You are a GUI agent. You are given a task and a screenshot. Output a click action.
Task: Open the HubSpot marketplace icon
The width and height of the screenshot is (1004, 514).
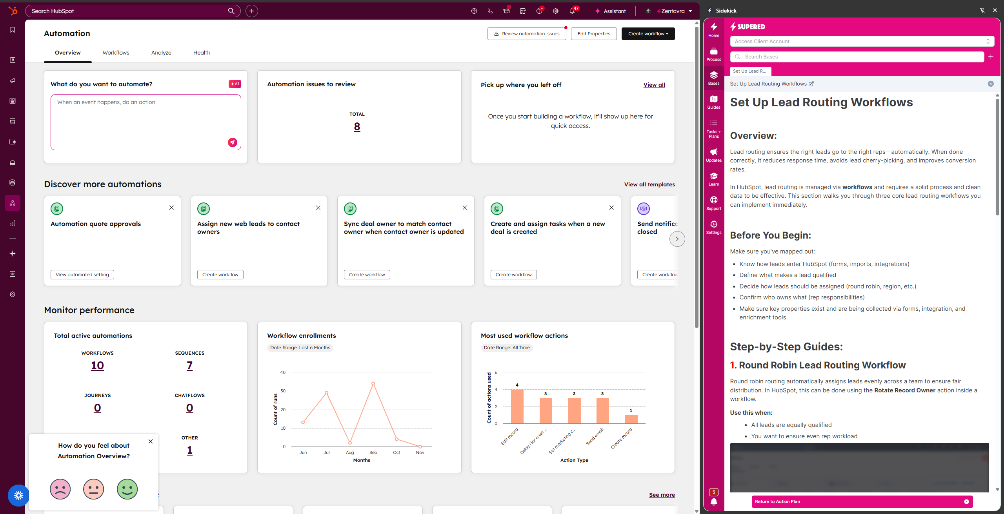click(x=523, y=11)
